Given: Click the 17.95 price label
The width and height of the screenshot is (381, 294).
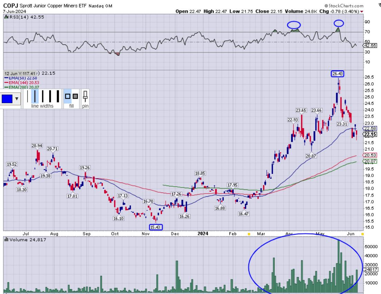Looking at the screenshot, I should point(232,185).
